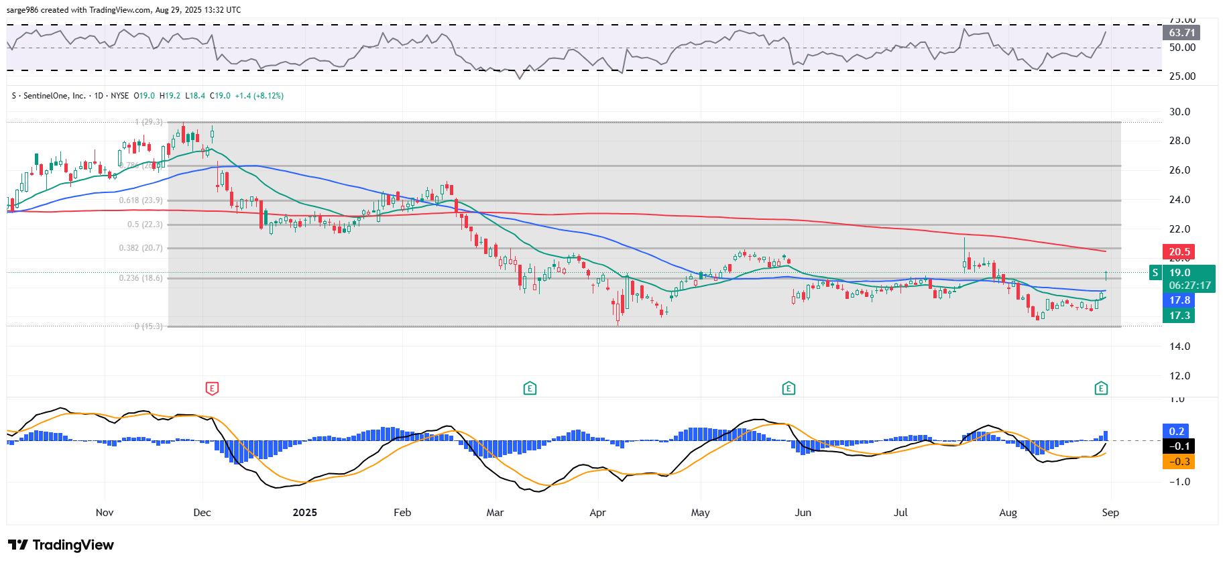Click the red earnings marker near December

pyautogui.click(x=212, y=388)
